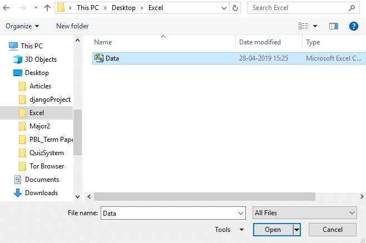Click the search magnifier icon
Screen dimensions: 366x243
click(352, 8)
